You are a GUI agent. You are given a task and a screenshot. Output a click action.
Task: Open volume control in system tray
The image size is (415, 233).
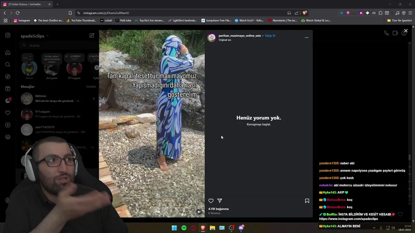click(x=393, y=228)
